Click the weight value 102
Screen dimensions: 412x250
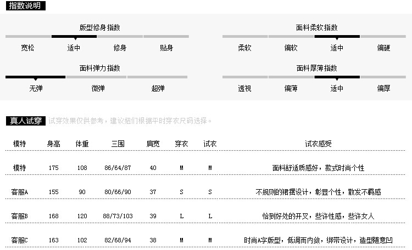pyautogui.click(x=82, y=240)
